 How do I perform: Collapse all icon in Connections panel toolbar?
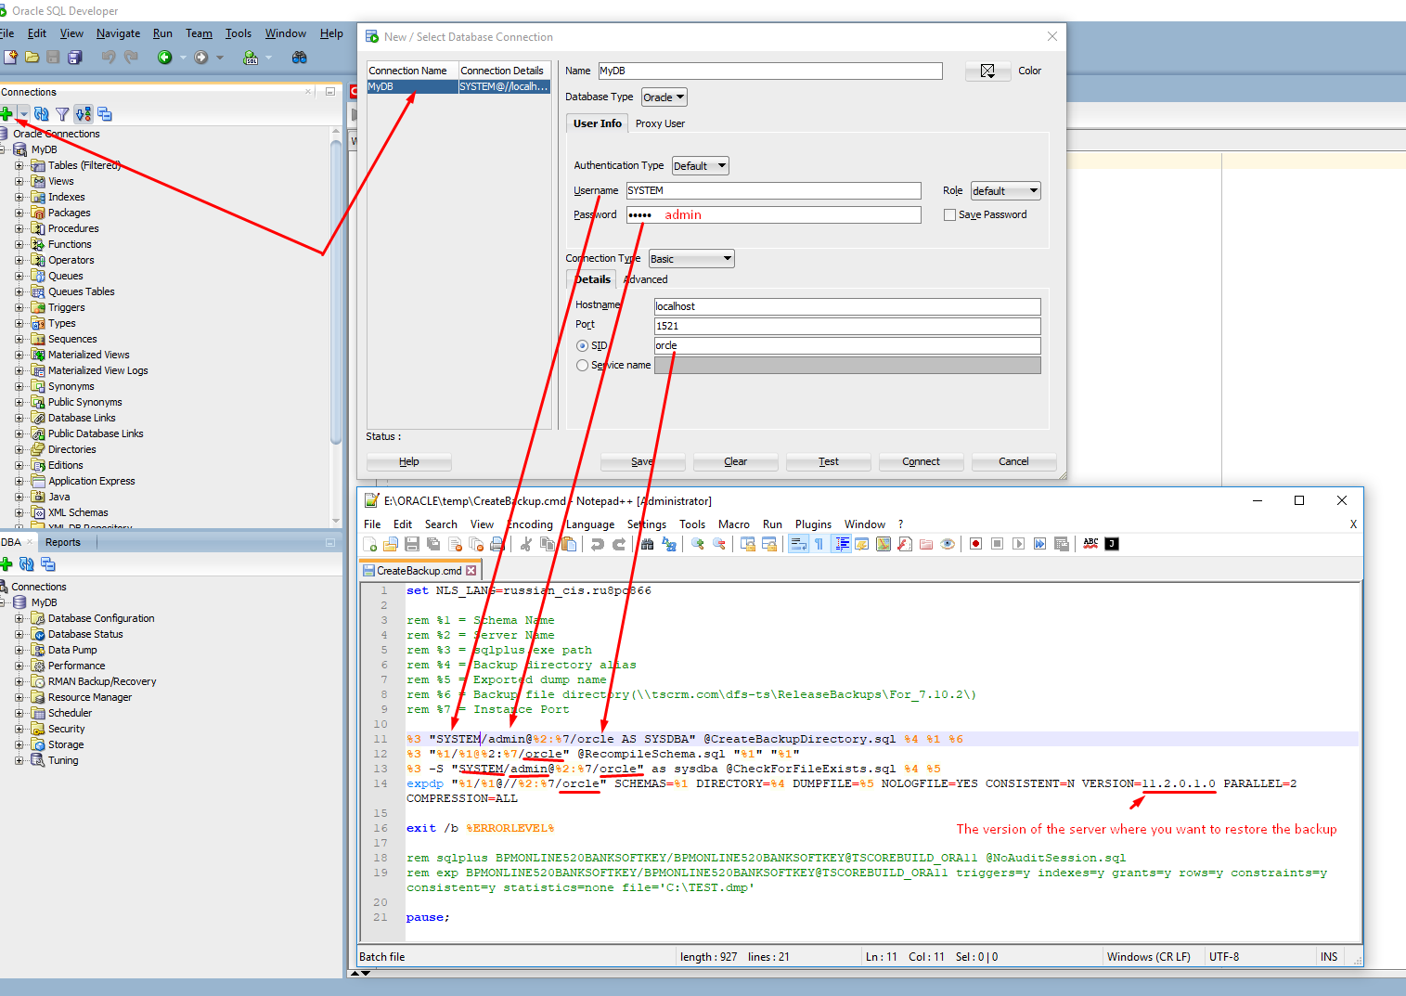click(x=105, y=114)
